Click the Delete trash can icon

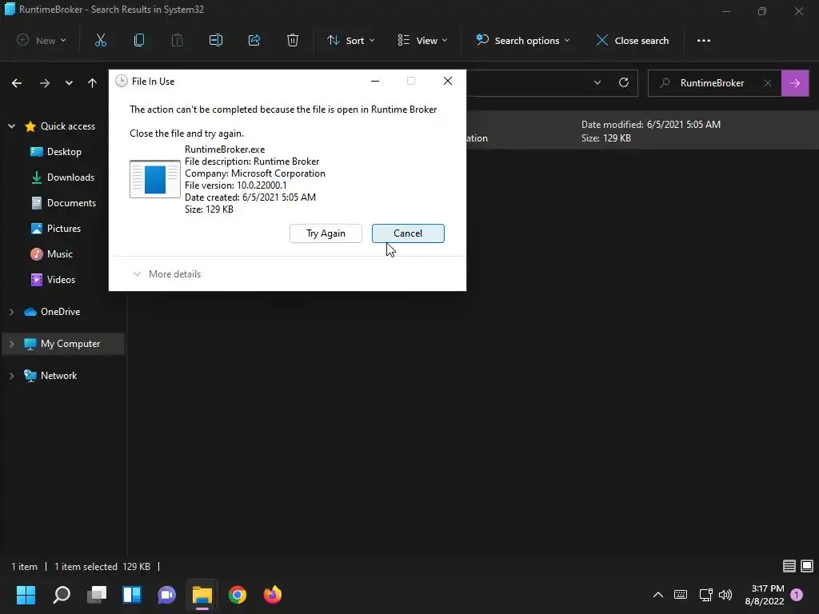coord(293,40)
